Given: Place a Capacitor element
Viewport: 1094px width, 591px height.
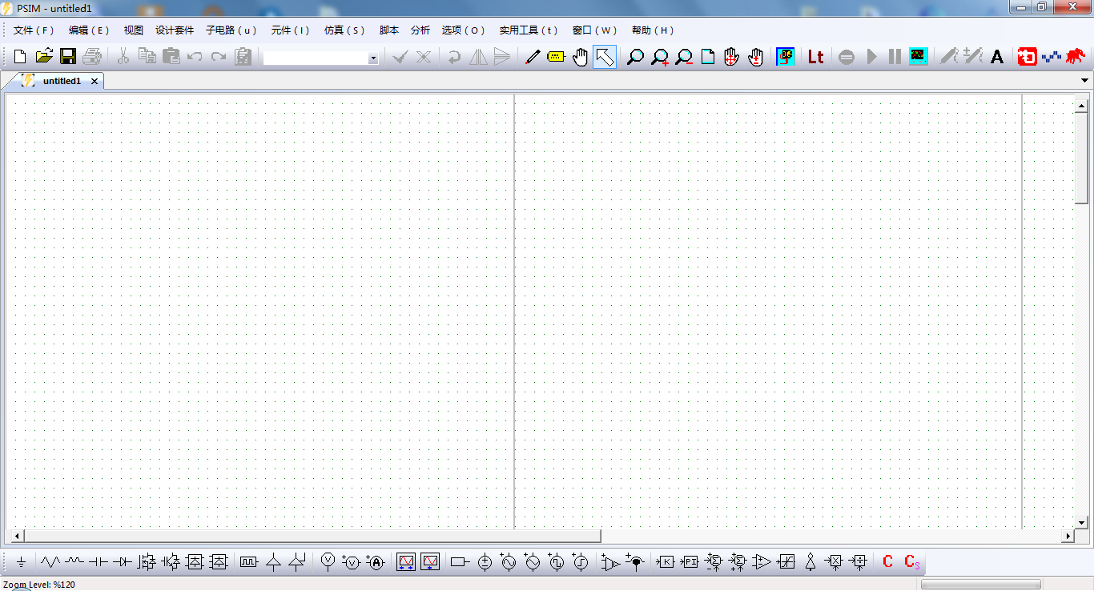Looking at the screenshot, I should (x=99, y=562).
